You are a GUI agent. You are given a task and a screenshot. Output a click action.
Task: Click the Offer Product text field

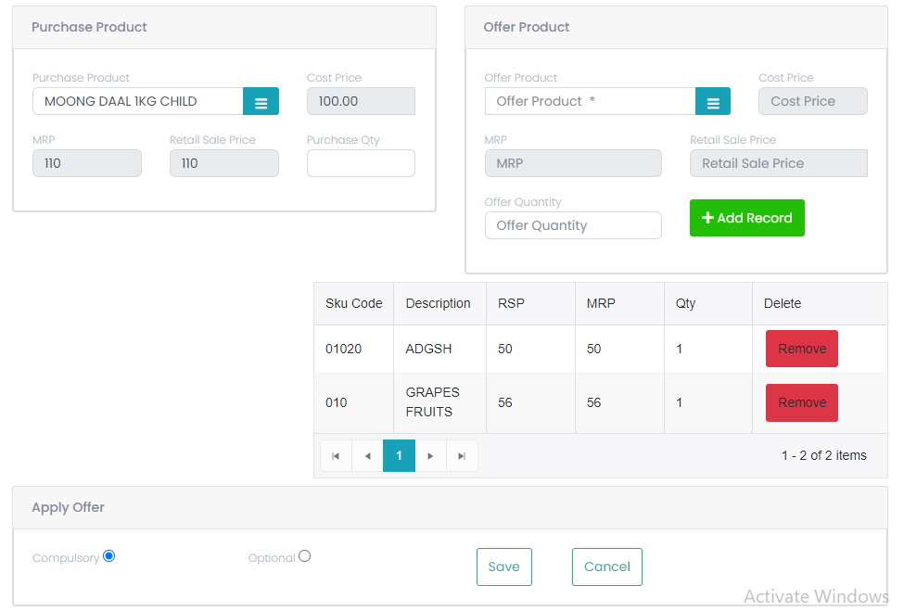(x=591, y=101)
